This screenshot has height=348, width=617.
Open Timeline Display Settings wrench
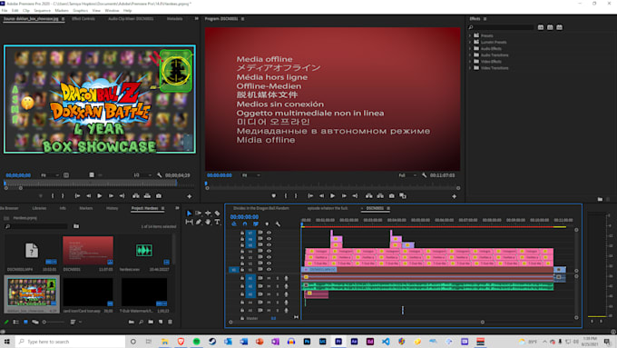[x=278, y=224]
